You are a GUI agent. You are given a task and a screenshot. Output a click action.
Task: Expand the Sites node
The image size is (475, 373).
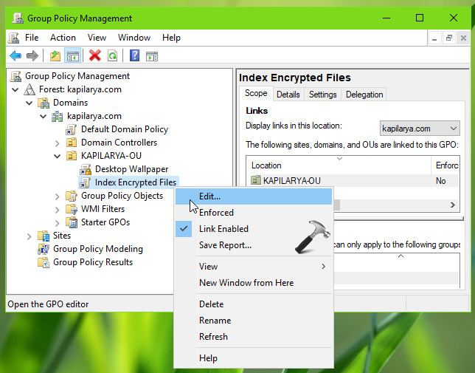click(x=29, y=236)
